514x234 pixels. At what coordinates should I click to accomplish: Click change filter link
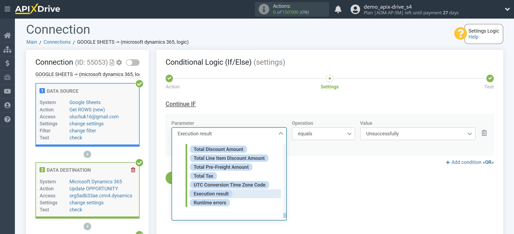point(83,131)
